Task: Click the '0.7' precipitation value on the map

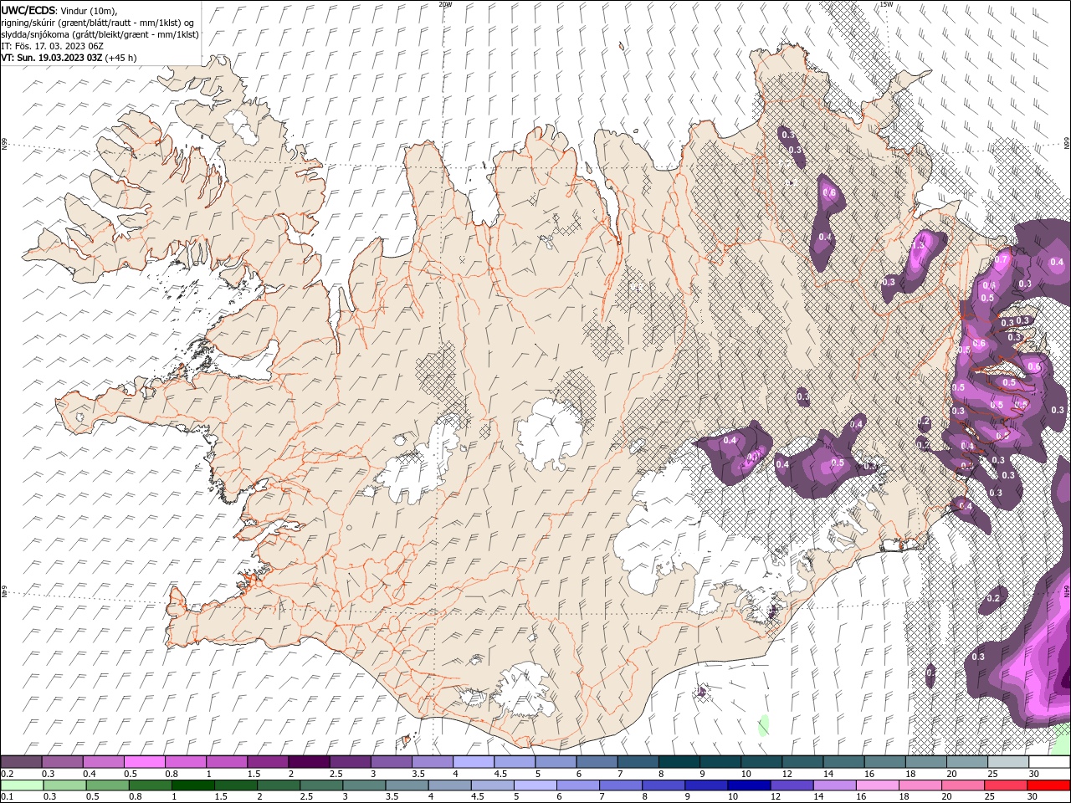Action: pos(1002,259)
